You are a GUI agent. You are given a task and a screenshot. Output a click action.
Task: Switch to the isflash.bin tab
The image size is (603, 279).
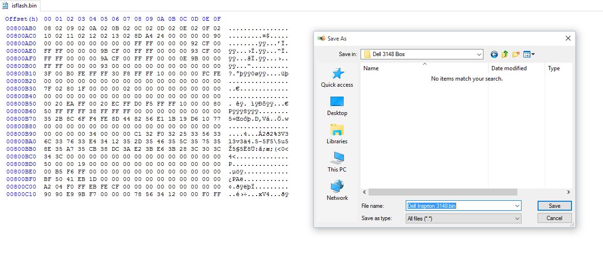point(20,6)
